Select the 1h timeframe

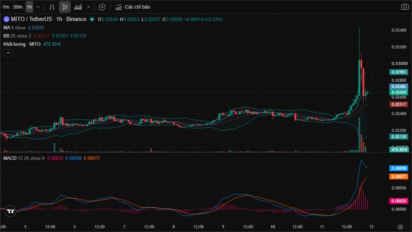tap(30, 7)
